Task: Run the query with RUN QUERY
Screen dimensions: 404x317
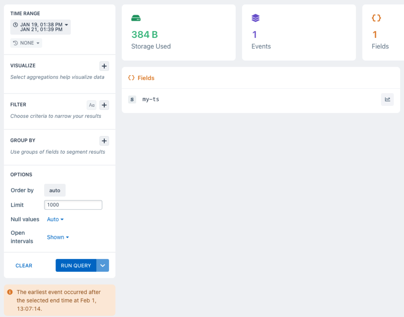Action: [x=76, y=265]
